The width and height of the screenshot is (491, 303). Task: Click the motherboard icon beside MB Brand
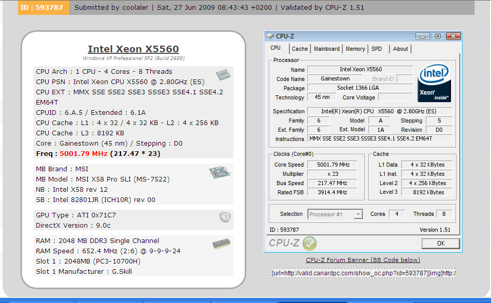220,172
